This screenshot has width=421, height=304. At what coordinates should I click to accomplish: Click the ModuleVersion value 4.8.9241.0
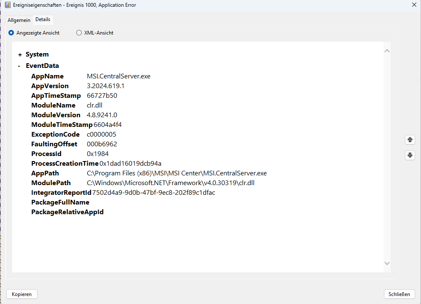tap(102, 115)
